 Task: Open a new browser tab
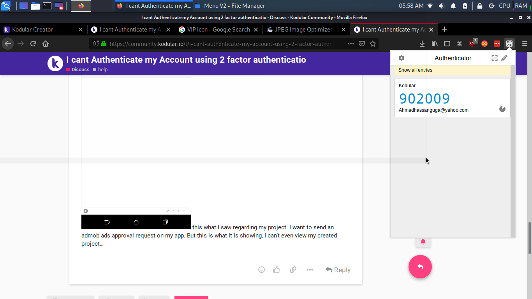(x=444, y=30)
